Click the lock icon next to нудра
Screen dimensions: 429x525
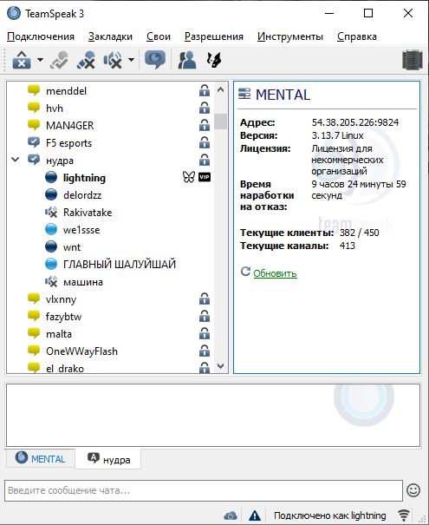point(205,160)
